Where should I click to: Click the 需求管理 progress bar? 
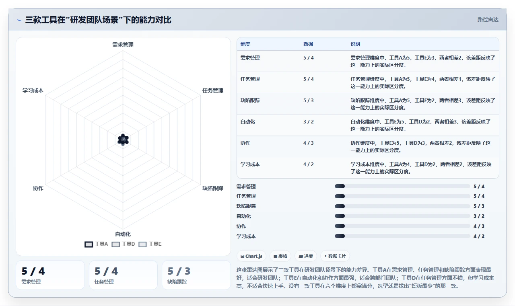click(x=402, y=186)
